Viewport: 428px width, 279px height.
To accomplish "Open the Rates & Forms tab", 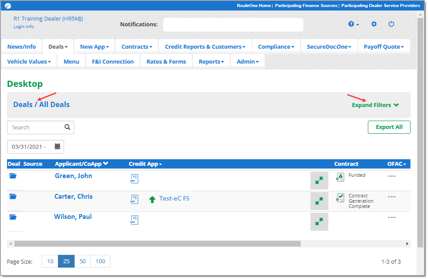I will [166, 62].
